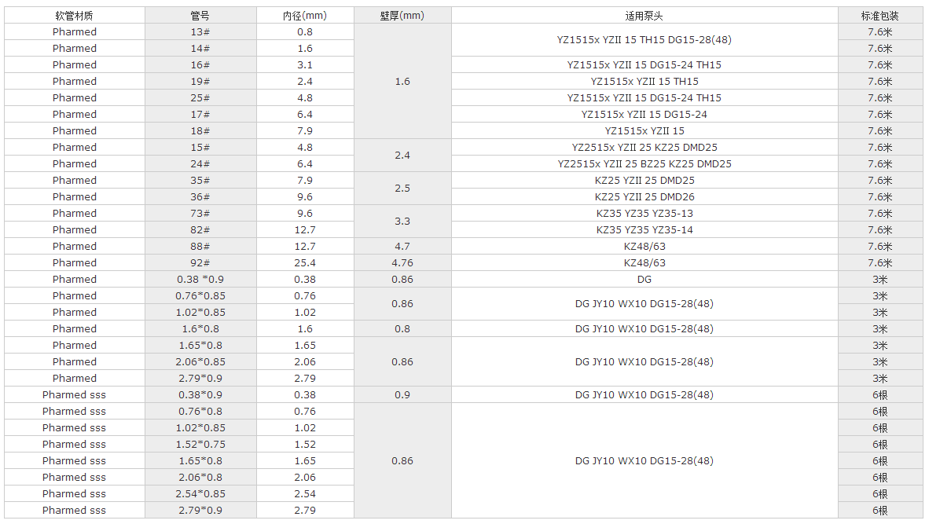The image size is (929, 524).
Task: Select the 适用泵头 header cell
Action: [644, 16]
